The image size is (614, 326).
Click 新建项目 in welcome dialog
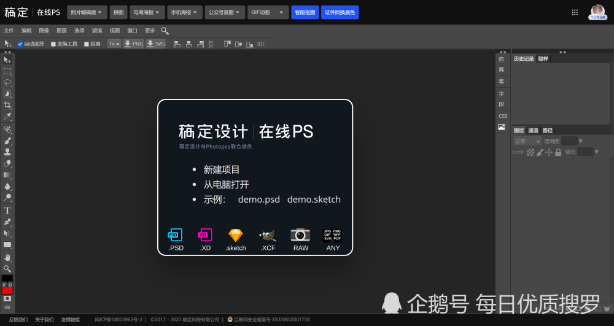click(221, 170)
